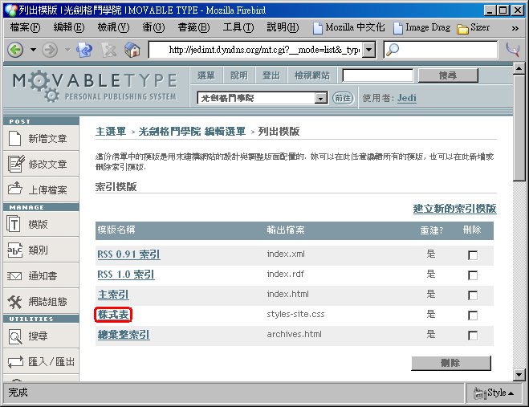
Task: Click the 新增文章 sidebar icon
Action: 14,138
